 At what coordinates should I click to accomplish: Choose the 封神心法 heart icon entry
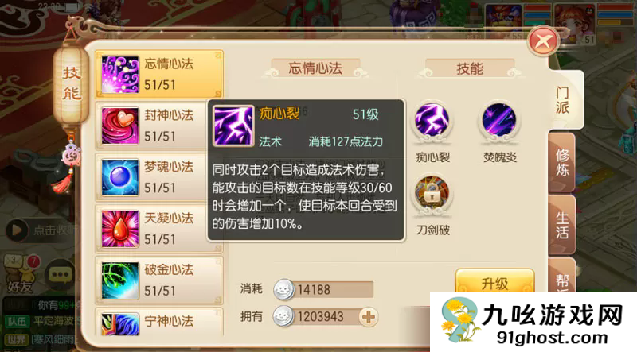click(159, 126)
